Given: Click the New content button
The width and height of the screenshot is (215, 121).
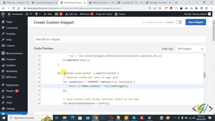Looking at the screenshot, I should (48, 14).
